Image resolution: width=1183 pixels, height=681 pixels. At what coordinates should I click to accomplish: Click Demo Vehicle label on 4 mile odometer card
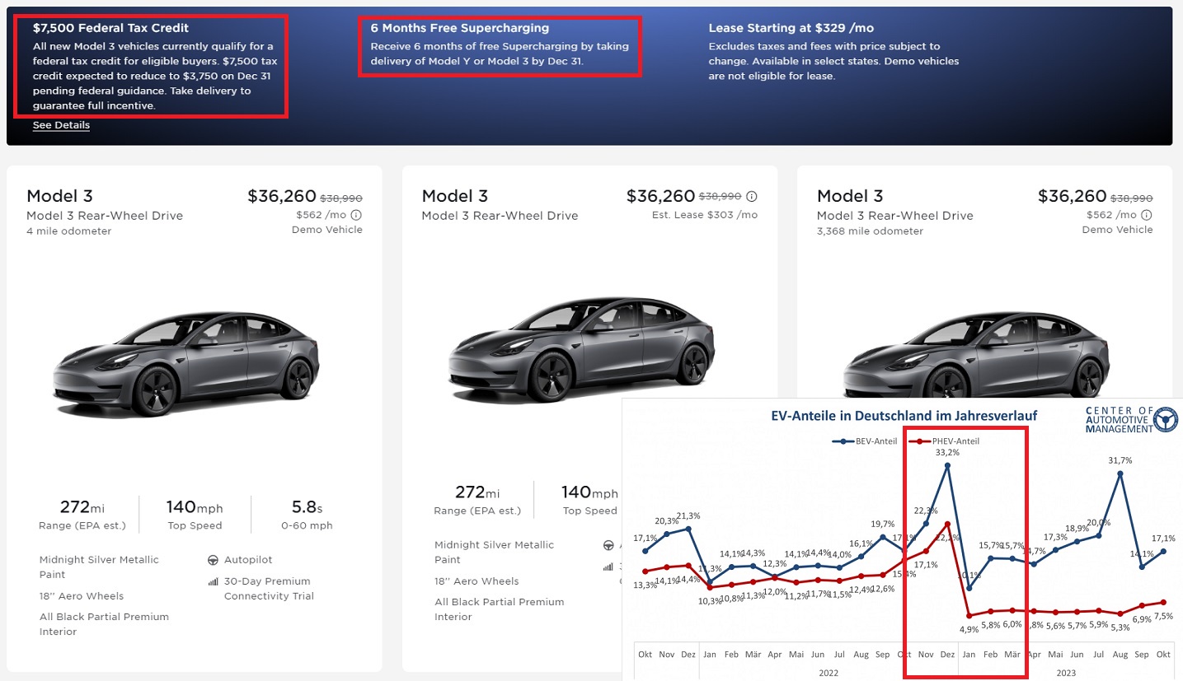pos(327,230)
